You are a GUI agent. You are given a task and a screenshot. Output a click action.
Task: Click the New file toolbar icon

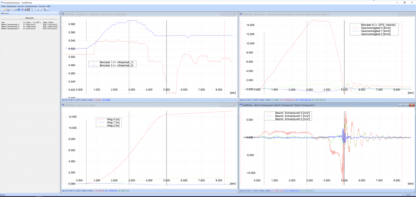pos(2,10)
